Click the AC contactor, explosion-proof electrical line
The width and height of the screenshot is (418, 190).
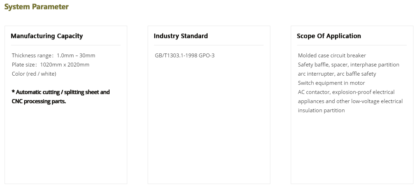(x=346, y=92)
